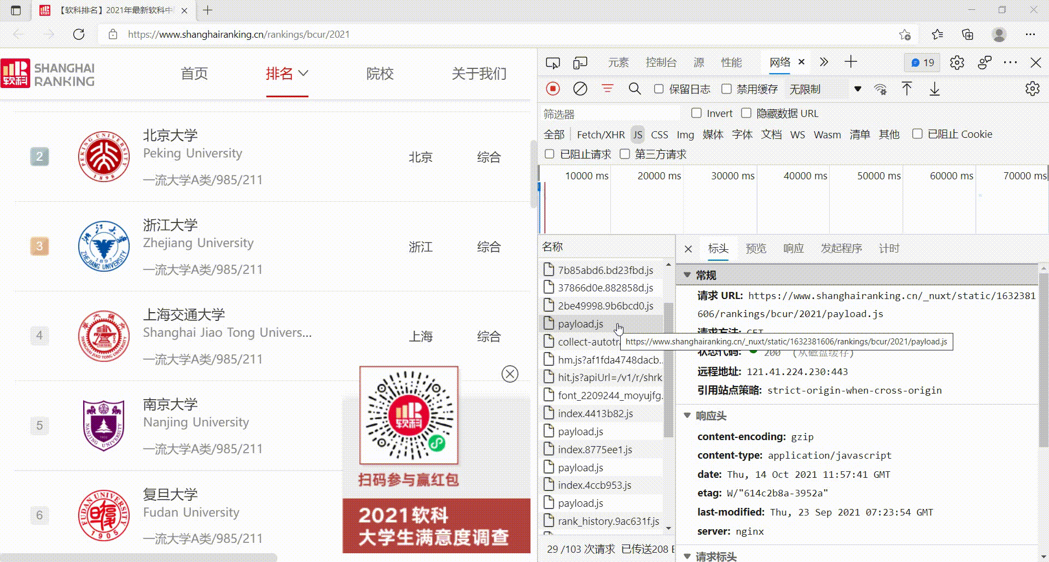Open the 响应 tab of request

[x=794, y=249]
